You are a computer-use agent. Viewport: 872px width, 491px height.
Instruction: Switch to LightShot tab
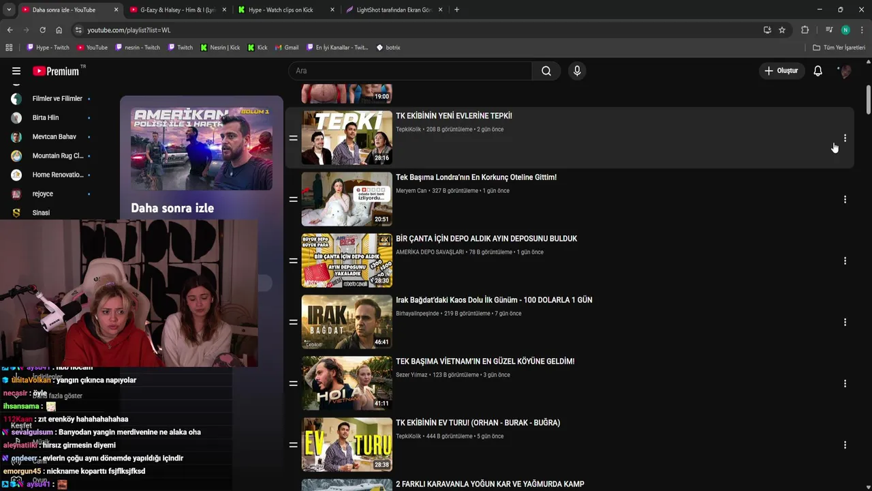pos(394,10)
